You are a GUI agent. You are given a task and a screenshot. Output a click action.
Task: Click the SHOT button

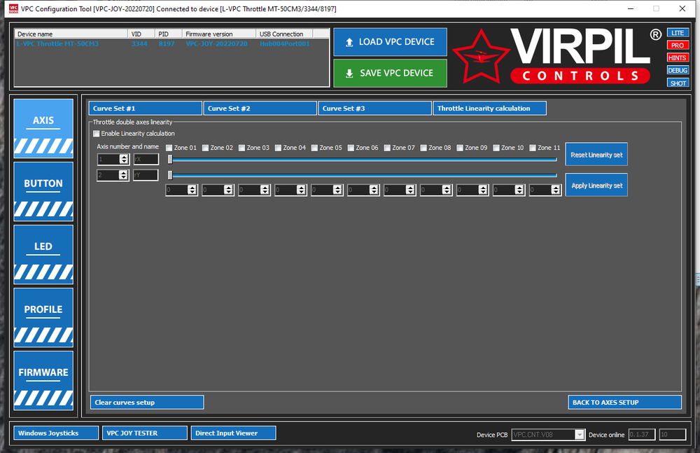click(678, 83)
